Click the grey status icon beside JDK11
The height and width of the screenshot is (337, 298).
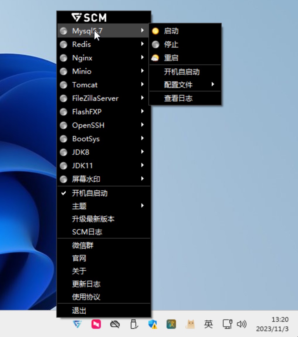[63, 166]
